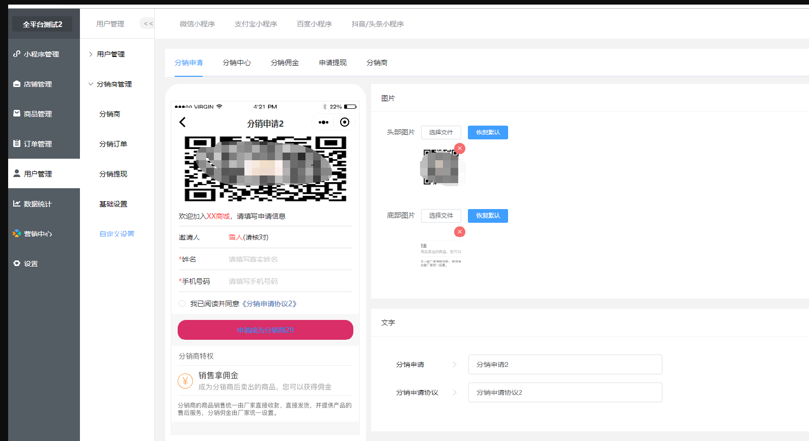Screen dimensions: 809x441
Task: Switch to 百度小程序 platform tab
Action: tap(314, 24)
